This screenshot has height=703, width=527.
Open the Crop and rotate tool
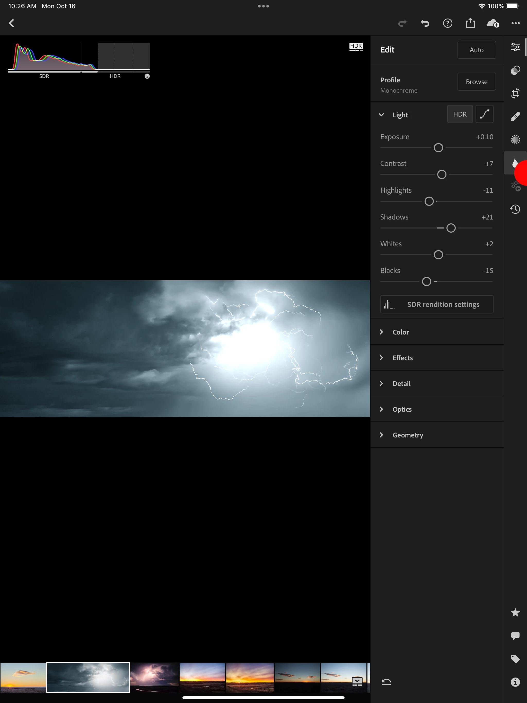tap(515, 93)
